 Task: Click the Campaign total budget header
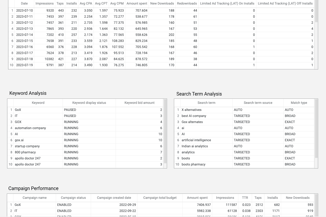click(160, 198)
